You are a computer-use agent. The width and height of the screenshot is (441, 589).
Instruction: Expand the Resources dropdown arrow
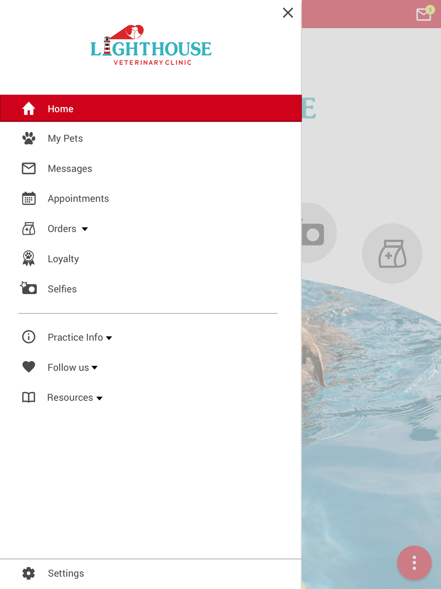click(100, 398)
